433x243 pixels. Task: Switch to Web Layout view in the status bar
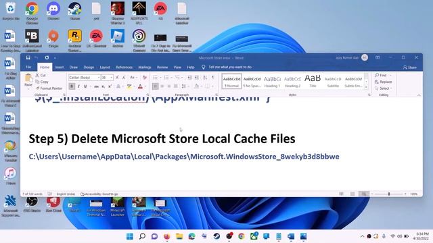tap(364, 194)
